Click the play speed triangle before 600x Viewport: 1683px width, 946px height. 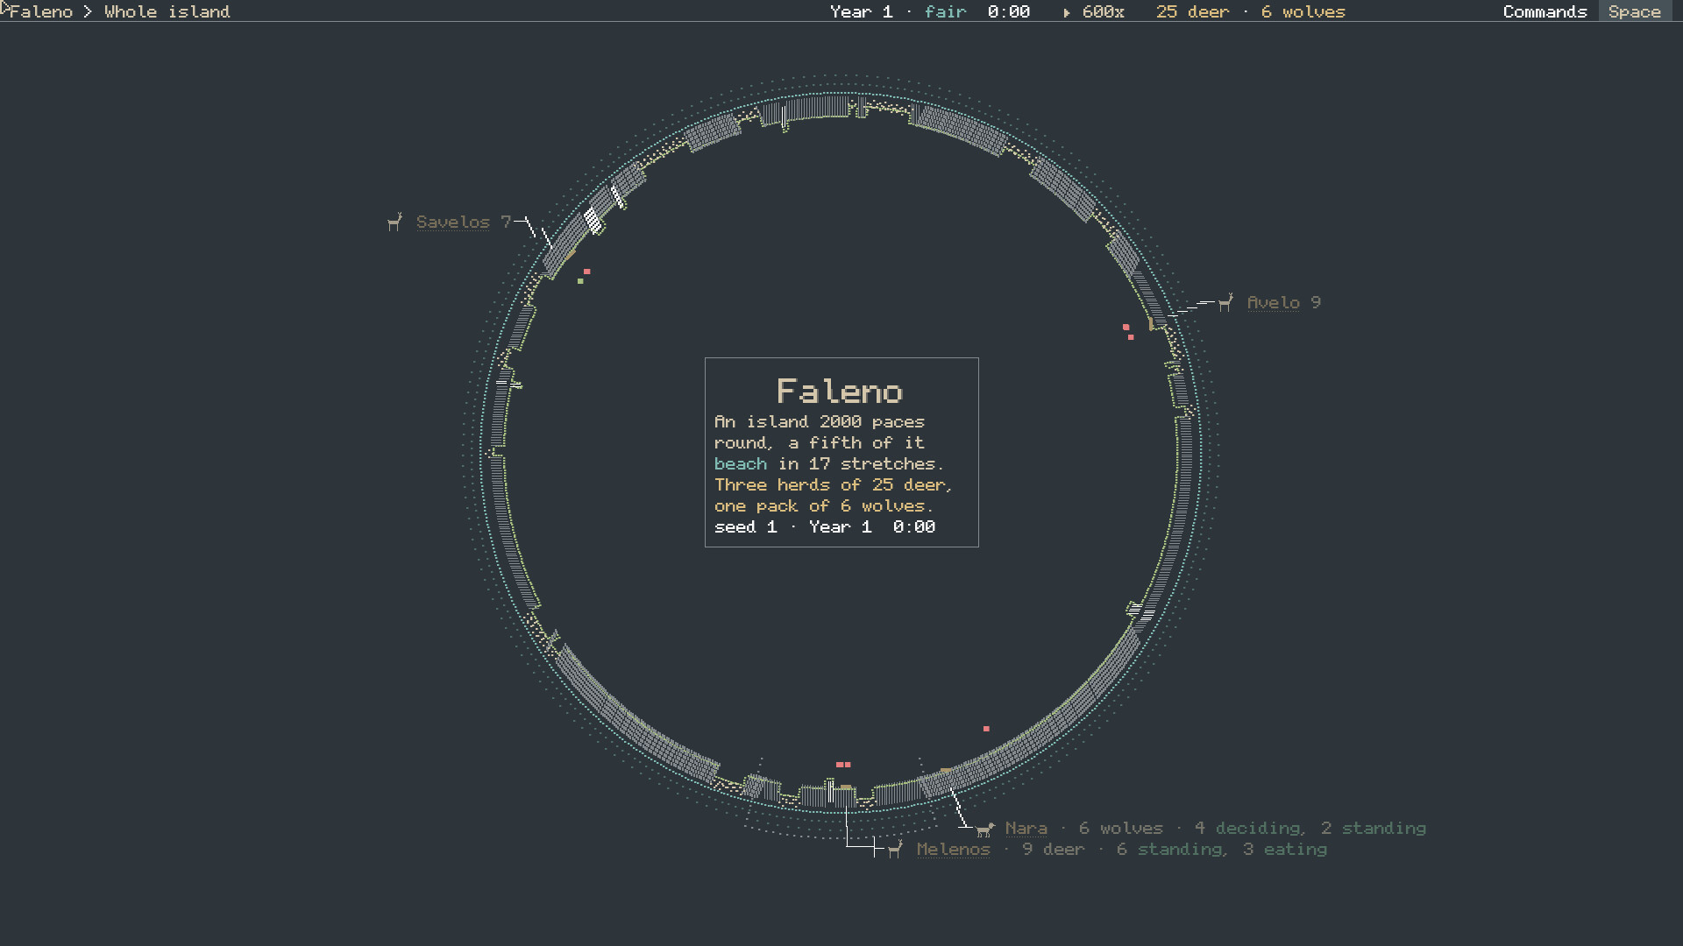1067,12
